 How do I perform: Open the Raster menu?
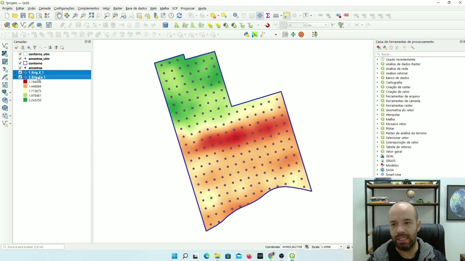pos(118,8)
